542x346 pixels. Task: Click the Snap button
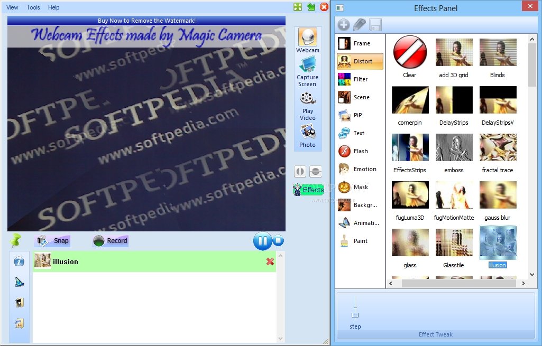click(53, 241)
